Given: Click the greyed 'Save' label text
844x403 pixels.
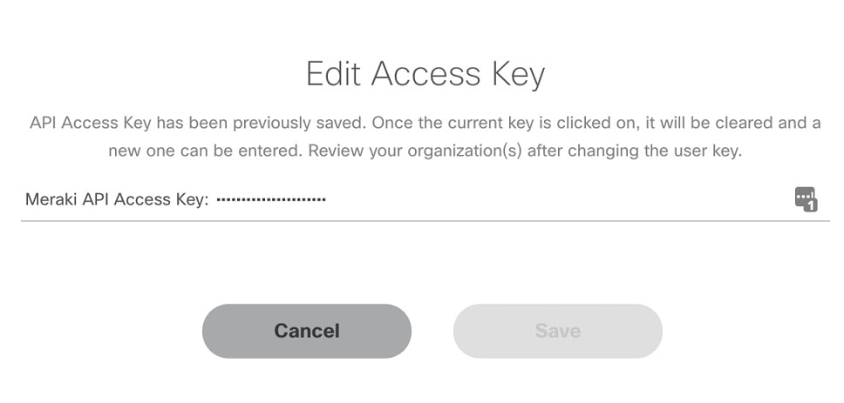Looking at the screenshot, I should coord(558,331).
